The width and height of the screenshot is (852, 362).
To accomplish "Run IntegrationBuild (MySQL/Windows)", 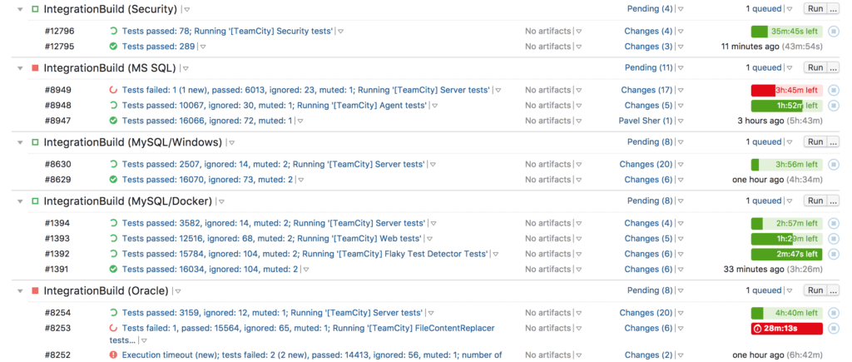I will tap(815, 141).
